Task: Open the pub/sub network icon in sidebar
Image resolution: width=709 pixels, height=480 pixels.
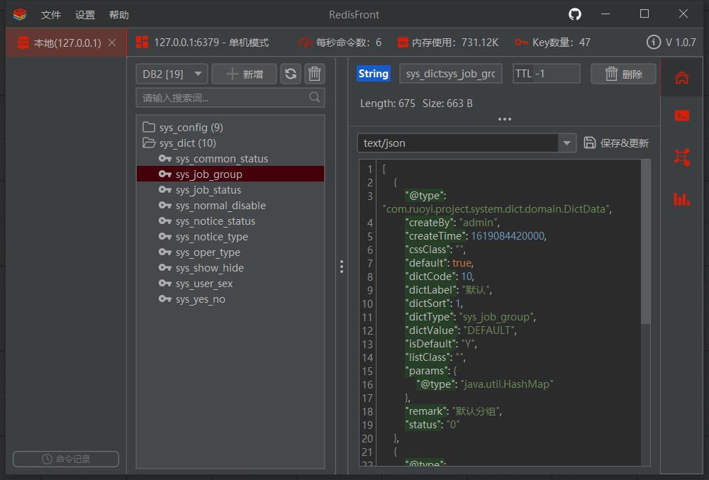Action: pyautogui.click(x=682, y=157)
